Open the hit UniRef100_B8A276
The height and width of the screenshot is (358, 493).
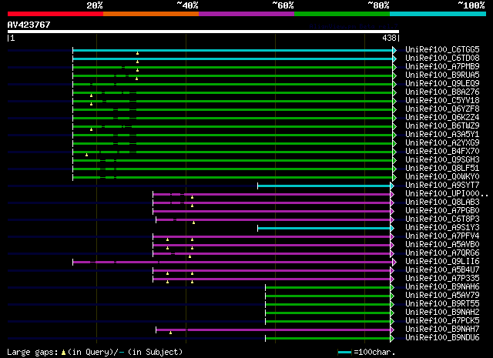(442, 92)
